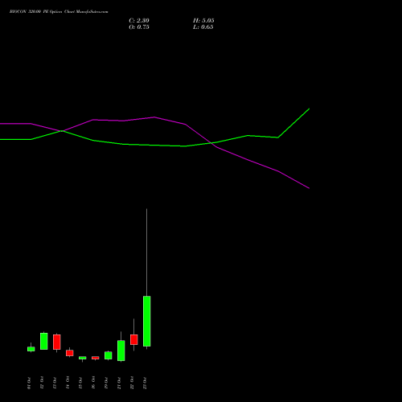Click the green candle above the 21 Oct label
The width and height of the screenshot is (402, 402).
[121, 351]
